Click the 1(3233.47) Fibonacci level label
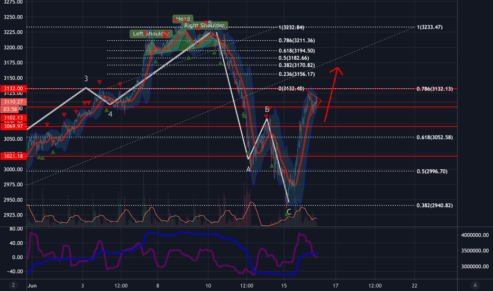The height and width of the screenshot is (291, 493). click(x=430, y=27)
